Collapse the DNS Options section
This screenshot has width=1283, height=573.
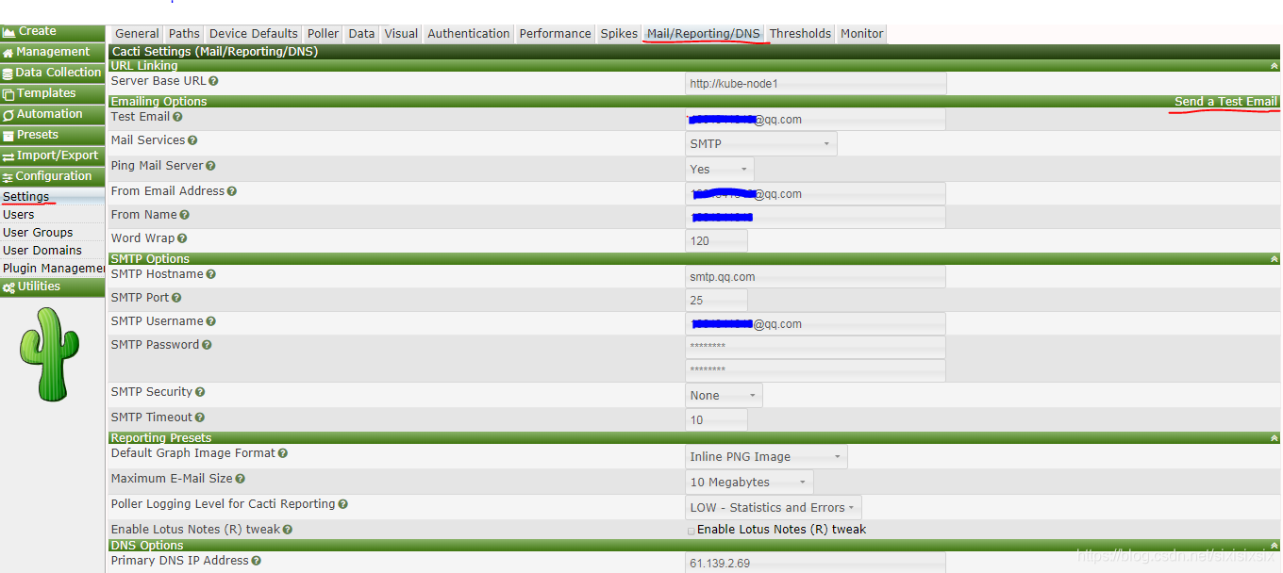1275,546
